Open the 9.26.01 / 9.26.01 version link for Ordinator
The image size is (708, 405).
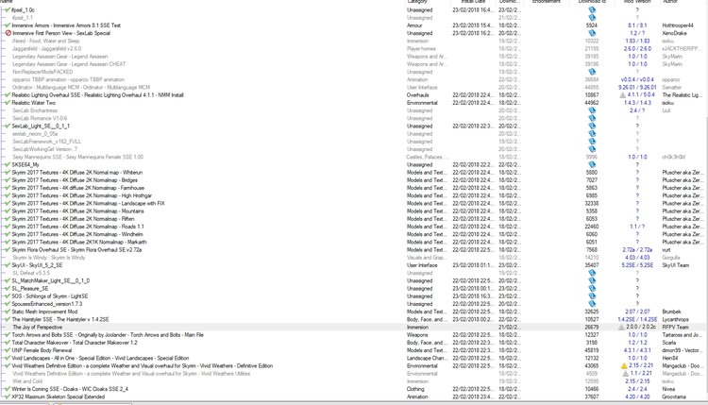637,87
